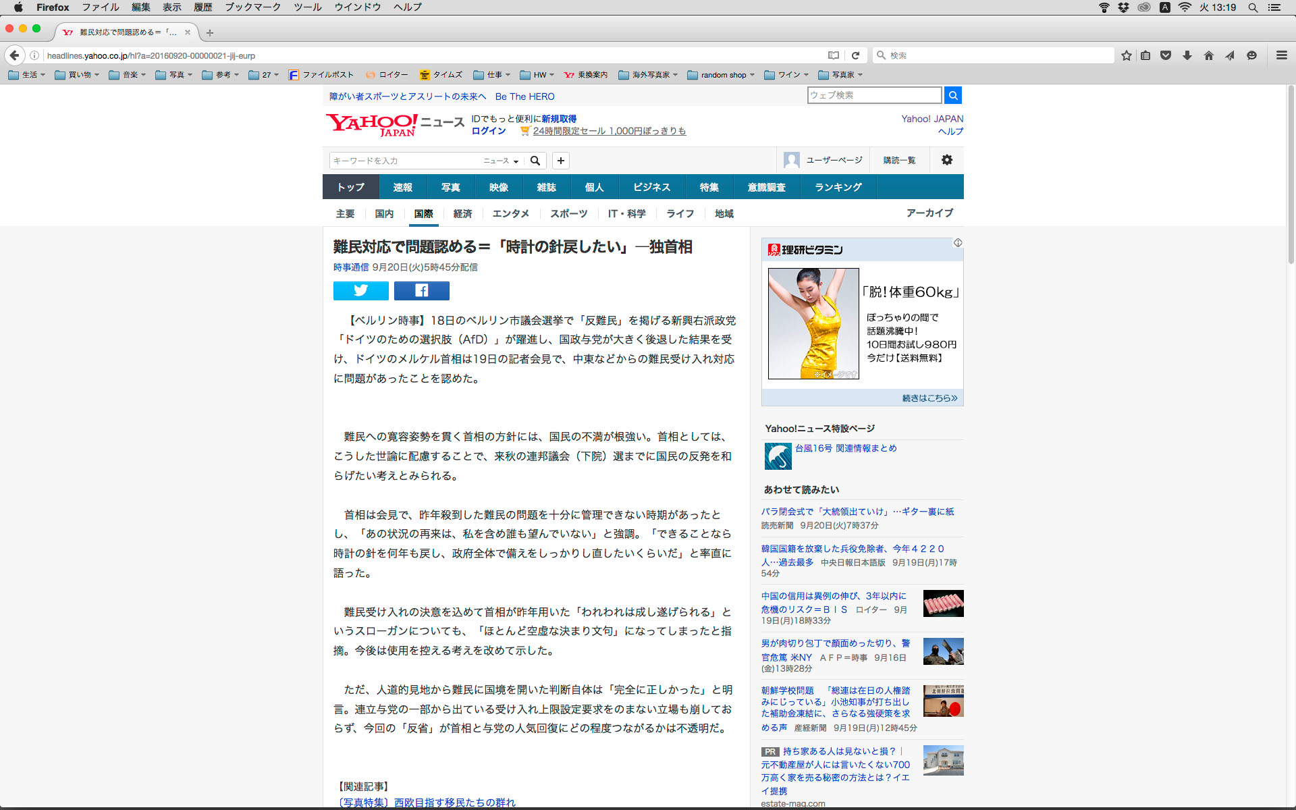Toggle reader view in the address bar
The image size is (1296, 810).
pyautogui.click(x=834, y=55)
